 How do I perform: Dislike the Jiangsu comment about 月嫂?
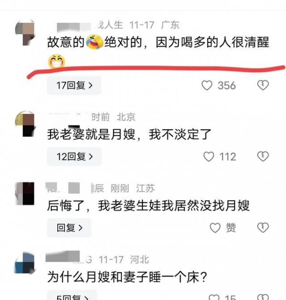(263, 228)
